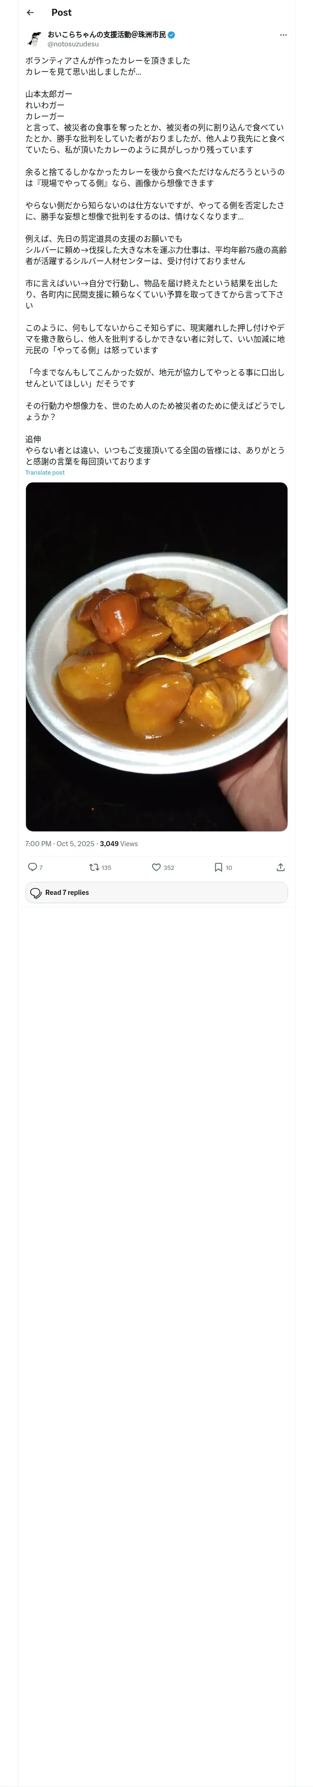The height and width of the screenshot is (1787, 313).
Task: Go back using the left arrow
Action: point(30,13)
